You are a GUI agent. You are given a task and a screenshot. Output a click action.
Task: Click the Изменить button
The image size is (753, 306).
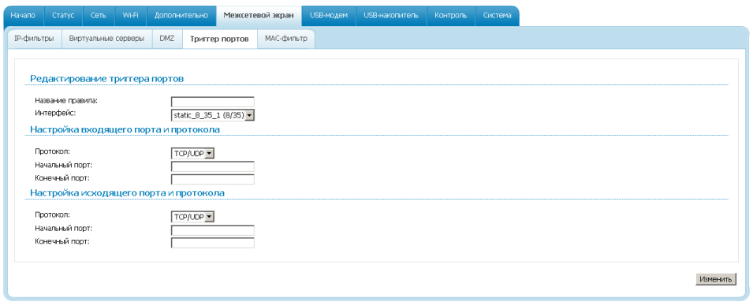(x=715, y=279)
